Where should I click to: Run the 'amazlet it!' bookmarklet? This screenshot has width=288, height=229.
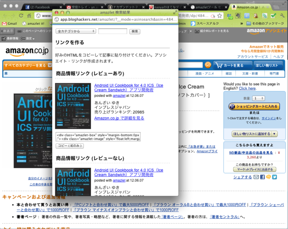33,23
